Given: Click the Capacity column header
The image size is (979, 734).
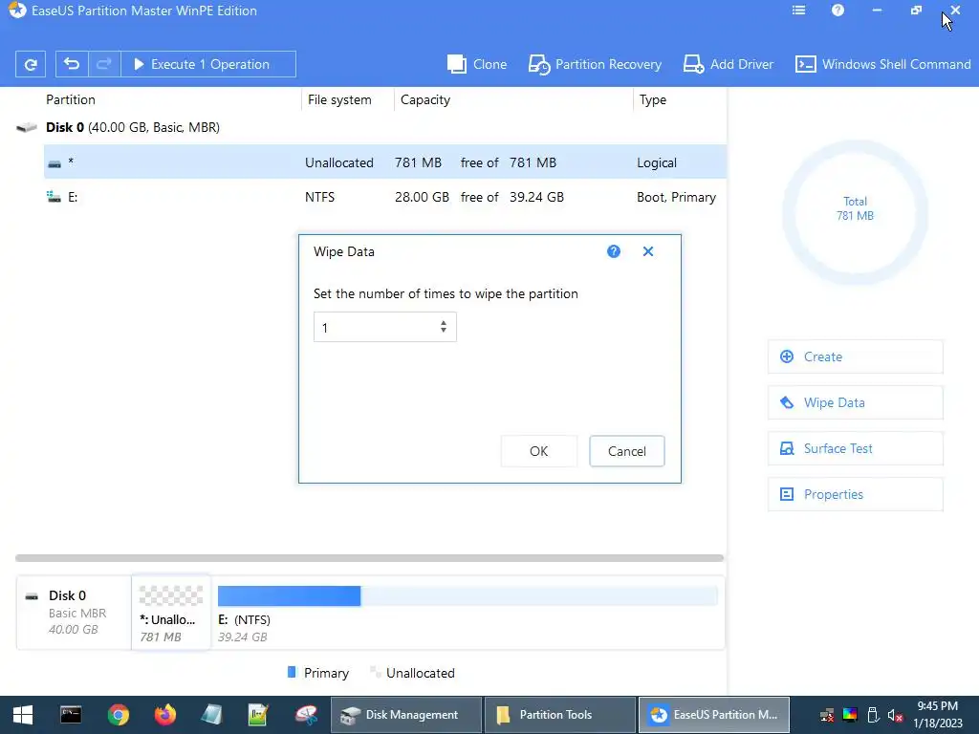Looking at the screenshot, I should 425,99.
